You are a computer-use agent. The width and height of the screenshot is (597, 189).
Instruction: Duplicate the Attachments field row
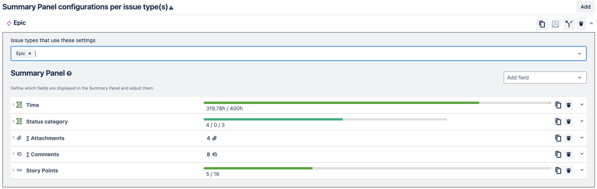tap(558, 138)
